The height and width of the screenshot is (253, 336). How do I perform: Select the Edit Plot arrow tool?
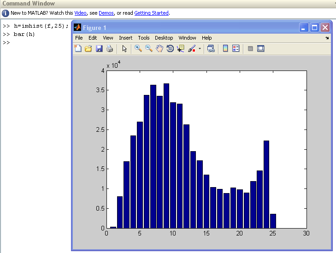[x=124, y=49]
